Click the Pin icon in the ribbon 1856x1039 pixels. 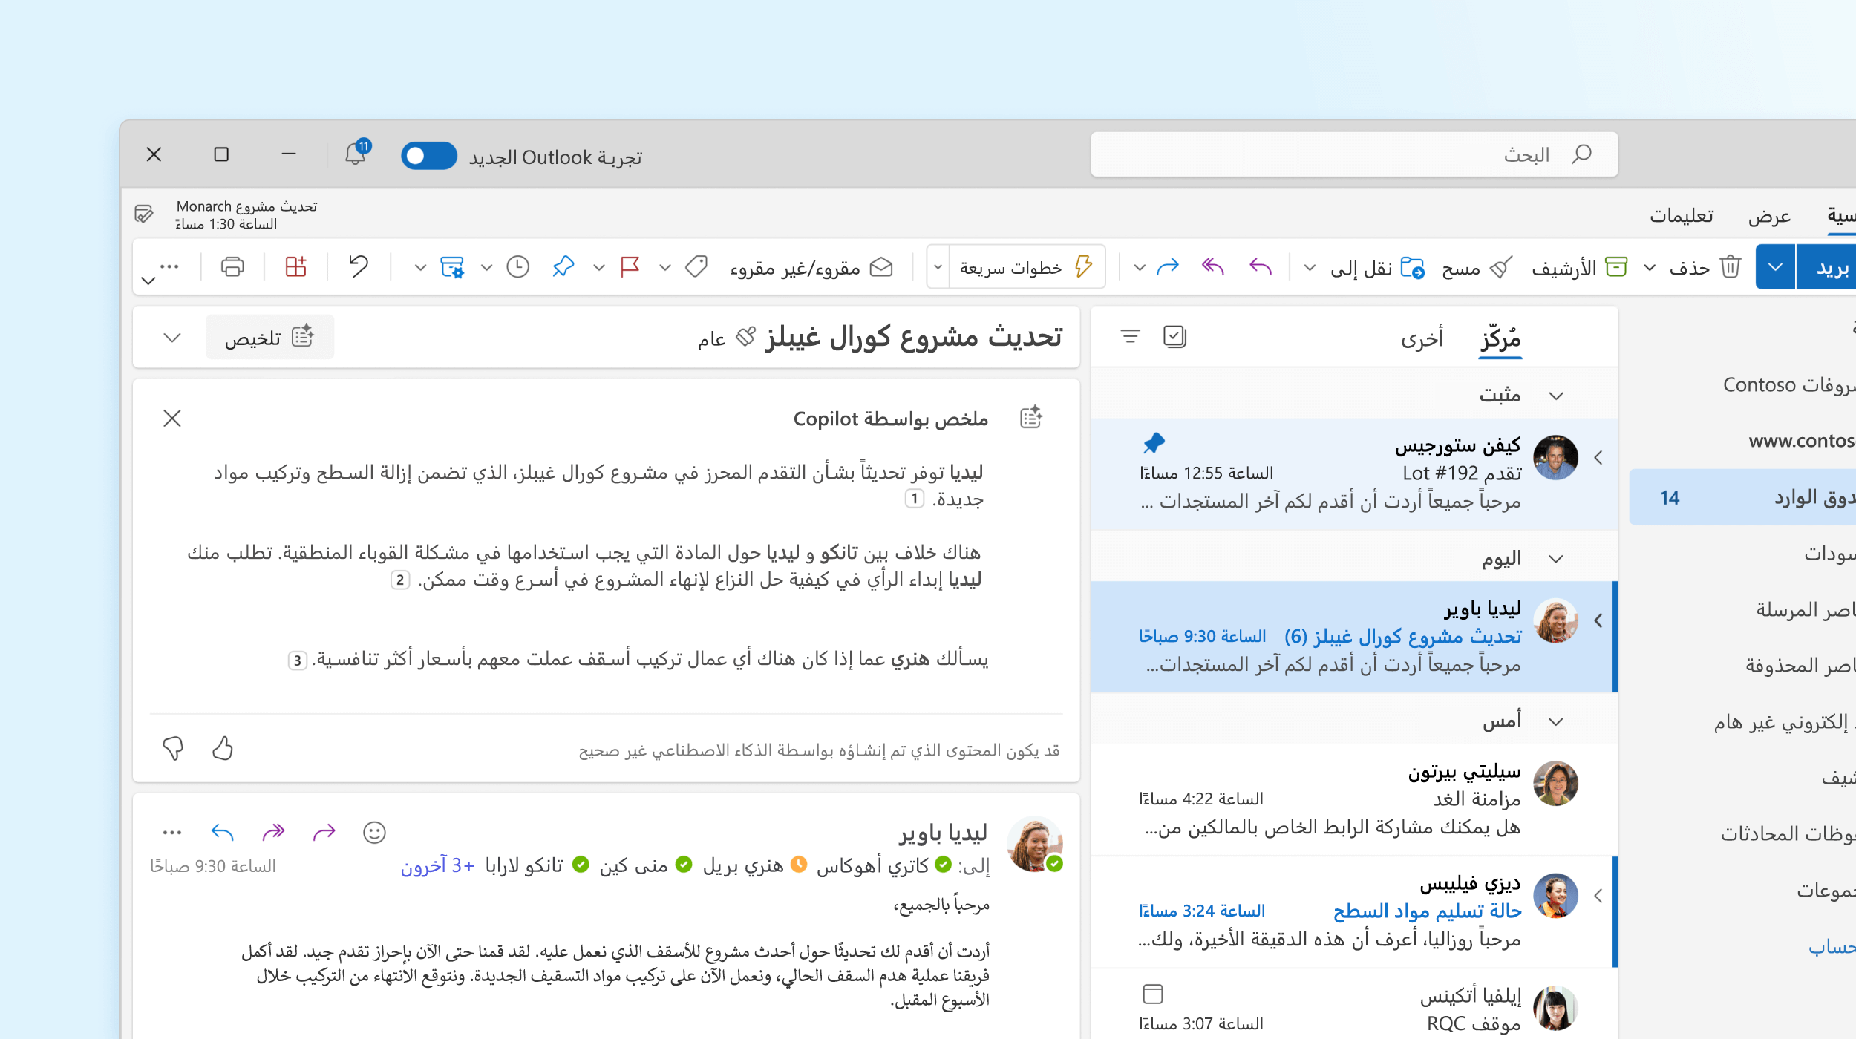point(563,266)
